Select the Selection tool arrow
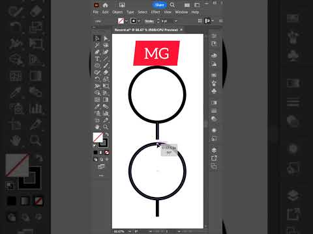The image size is (313, 234). tap(97, 38)
